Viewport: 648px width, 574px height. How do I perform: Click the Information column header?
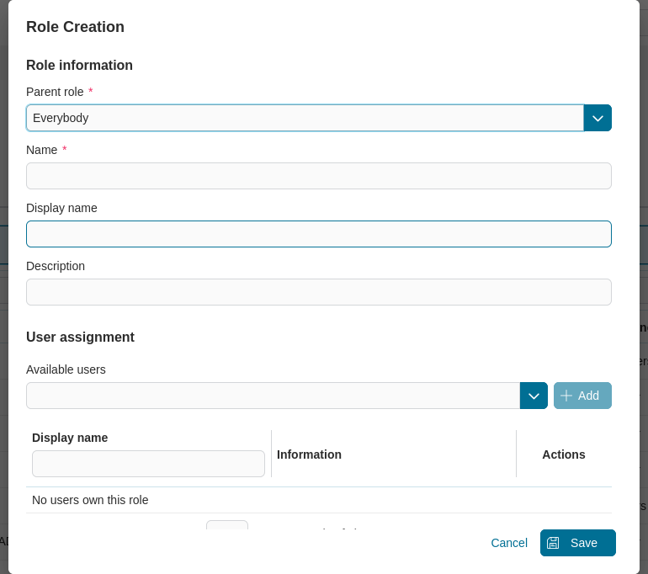click(309, 454)
